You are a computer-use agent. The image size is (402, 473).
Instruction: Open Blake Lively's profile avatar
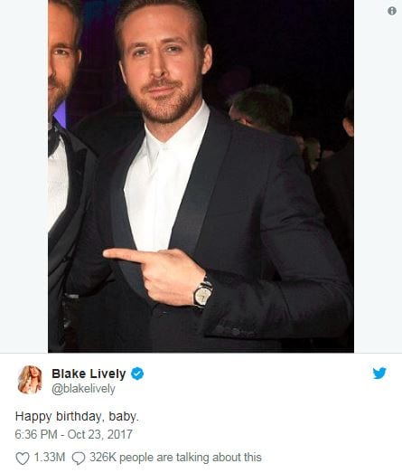point(30,380)
